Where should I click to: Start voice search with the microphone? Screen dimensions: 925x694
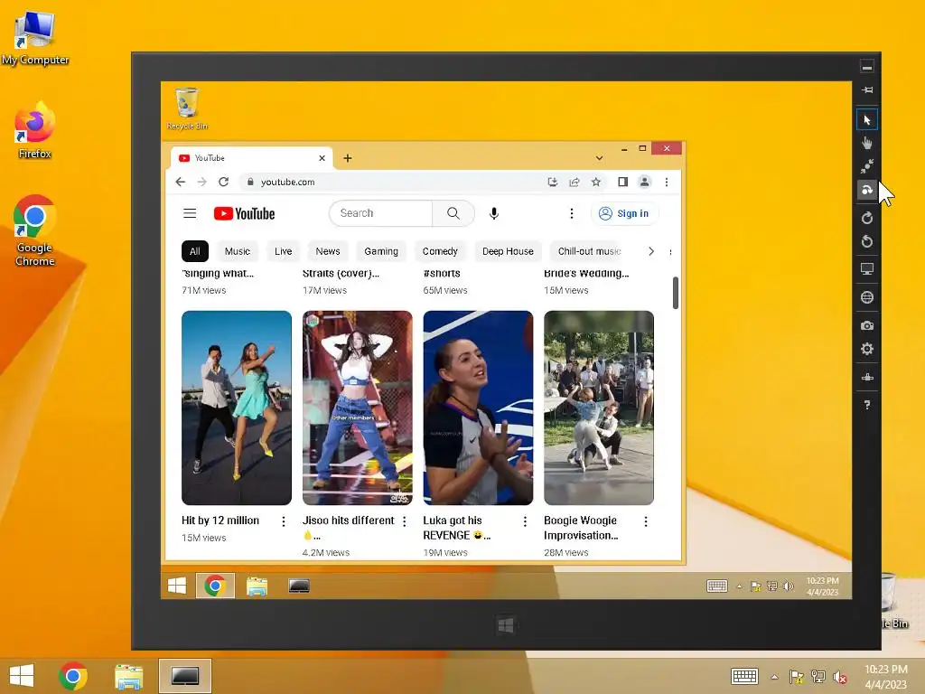(x=494, y=213)
